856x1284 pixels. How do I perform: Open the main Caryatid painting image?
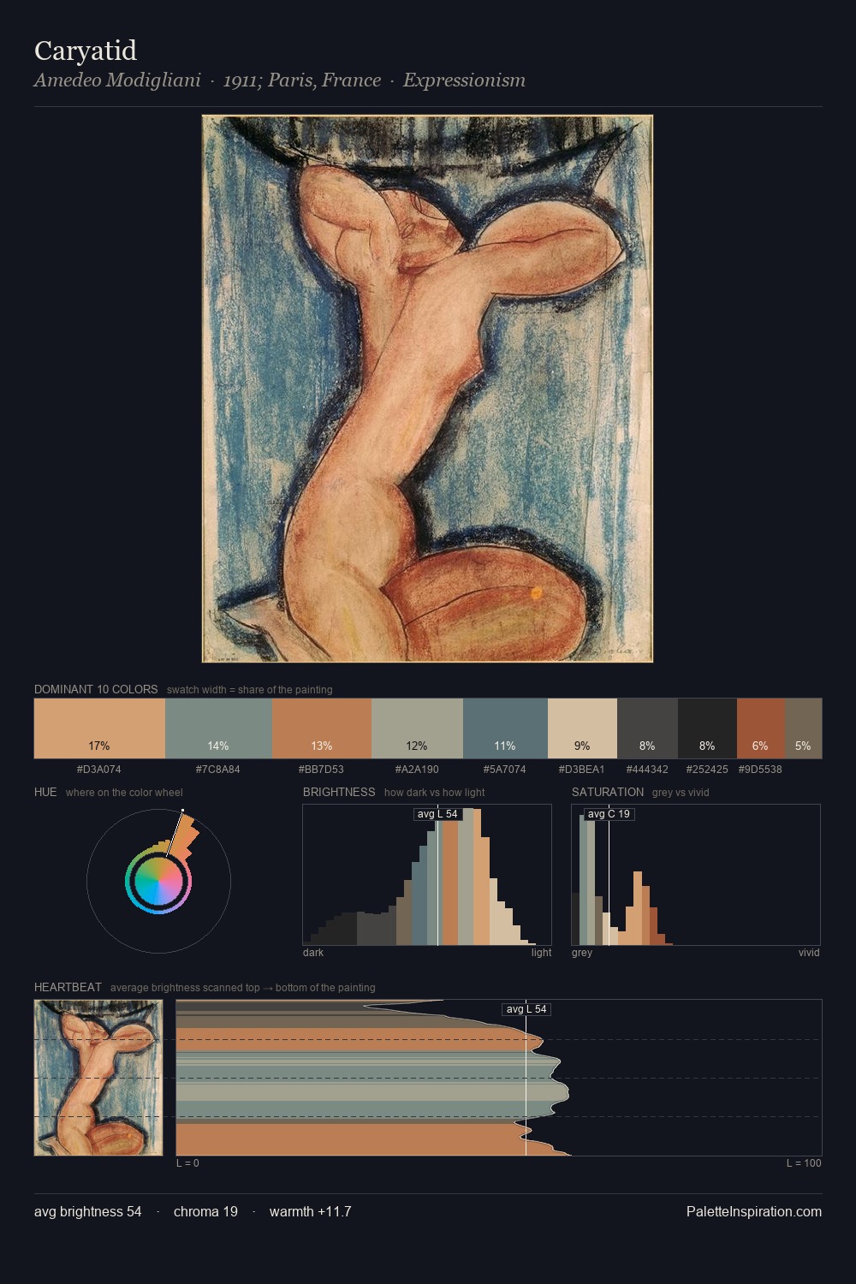[x=427, y=389]
